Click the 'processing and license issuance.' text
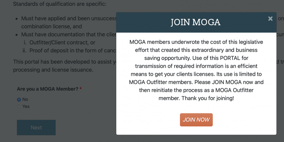 tap(53, 70)
